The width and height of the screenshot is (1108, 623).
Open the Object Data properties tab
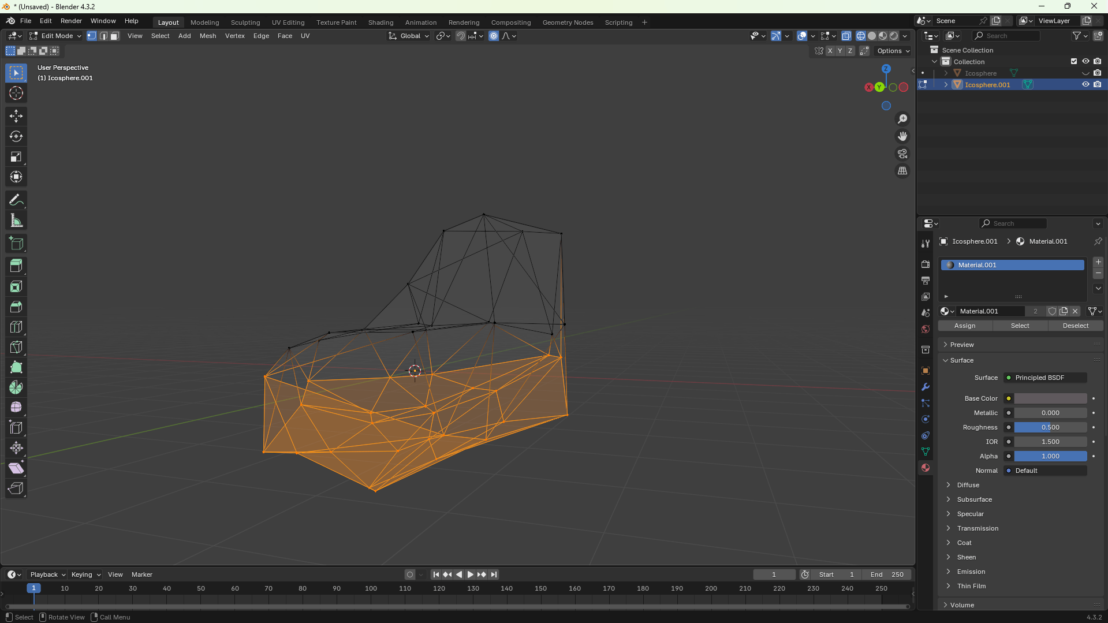[x=926, y=452]
